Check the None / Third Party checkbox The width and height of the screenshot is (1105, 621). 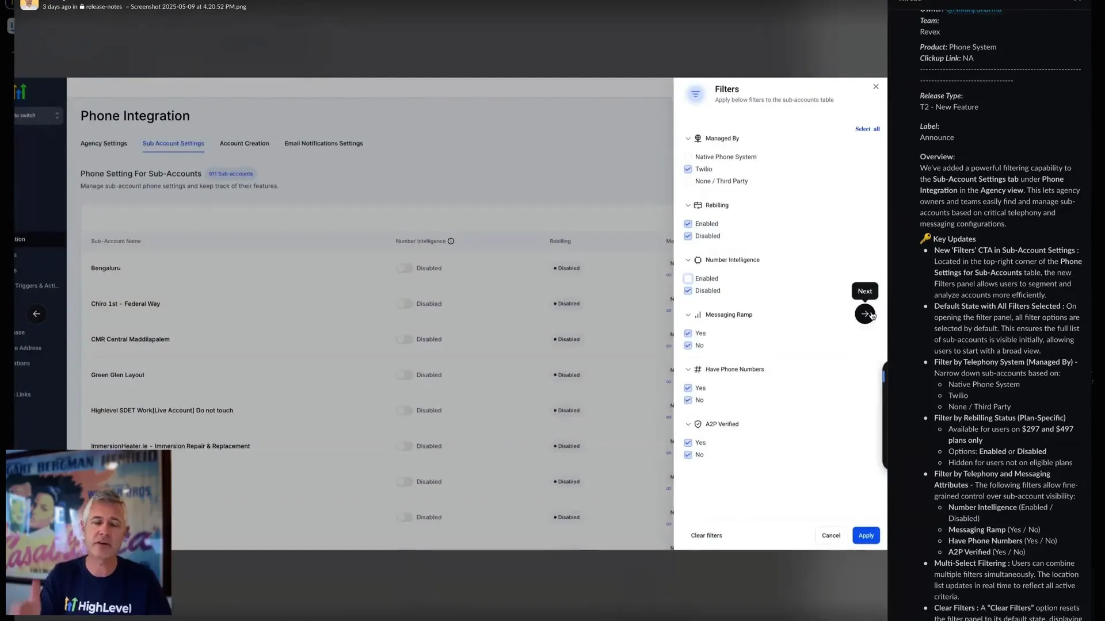pyautogui.click(x=688, y=181)
